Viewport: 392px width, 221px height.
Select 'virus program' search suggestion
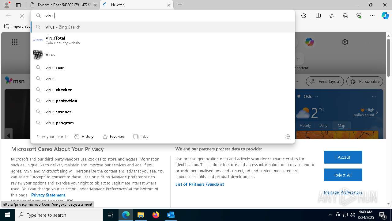pyautogui.click(x=163, y=123)
